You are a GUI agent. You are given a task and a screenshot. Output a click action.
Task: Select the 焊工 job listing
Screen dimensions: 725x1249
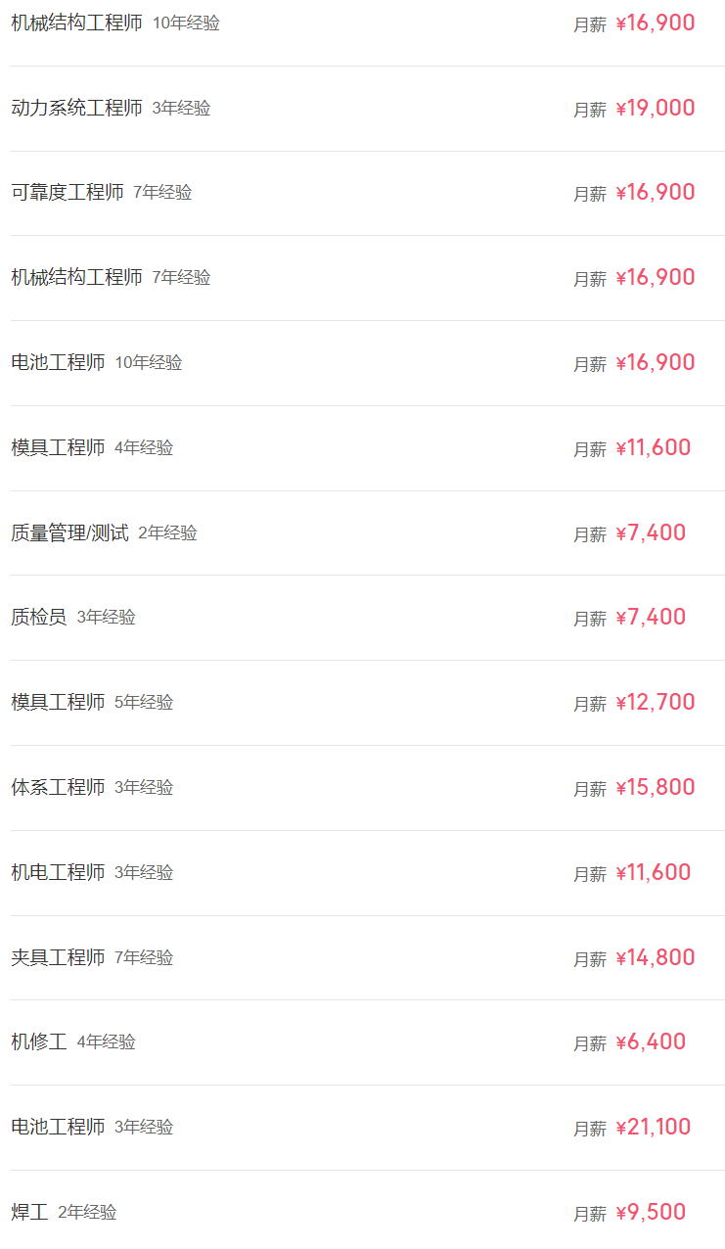point(29,1213)
